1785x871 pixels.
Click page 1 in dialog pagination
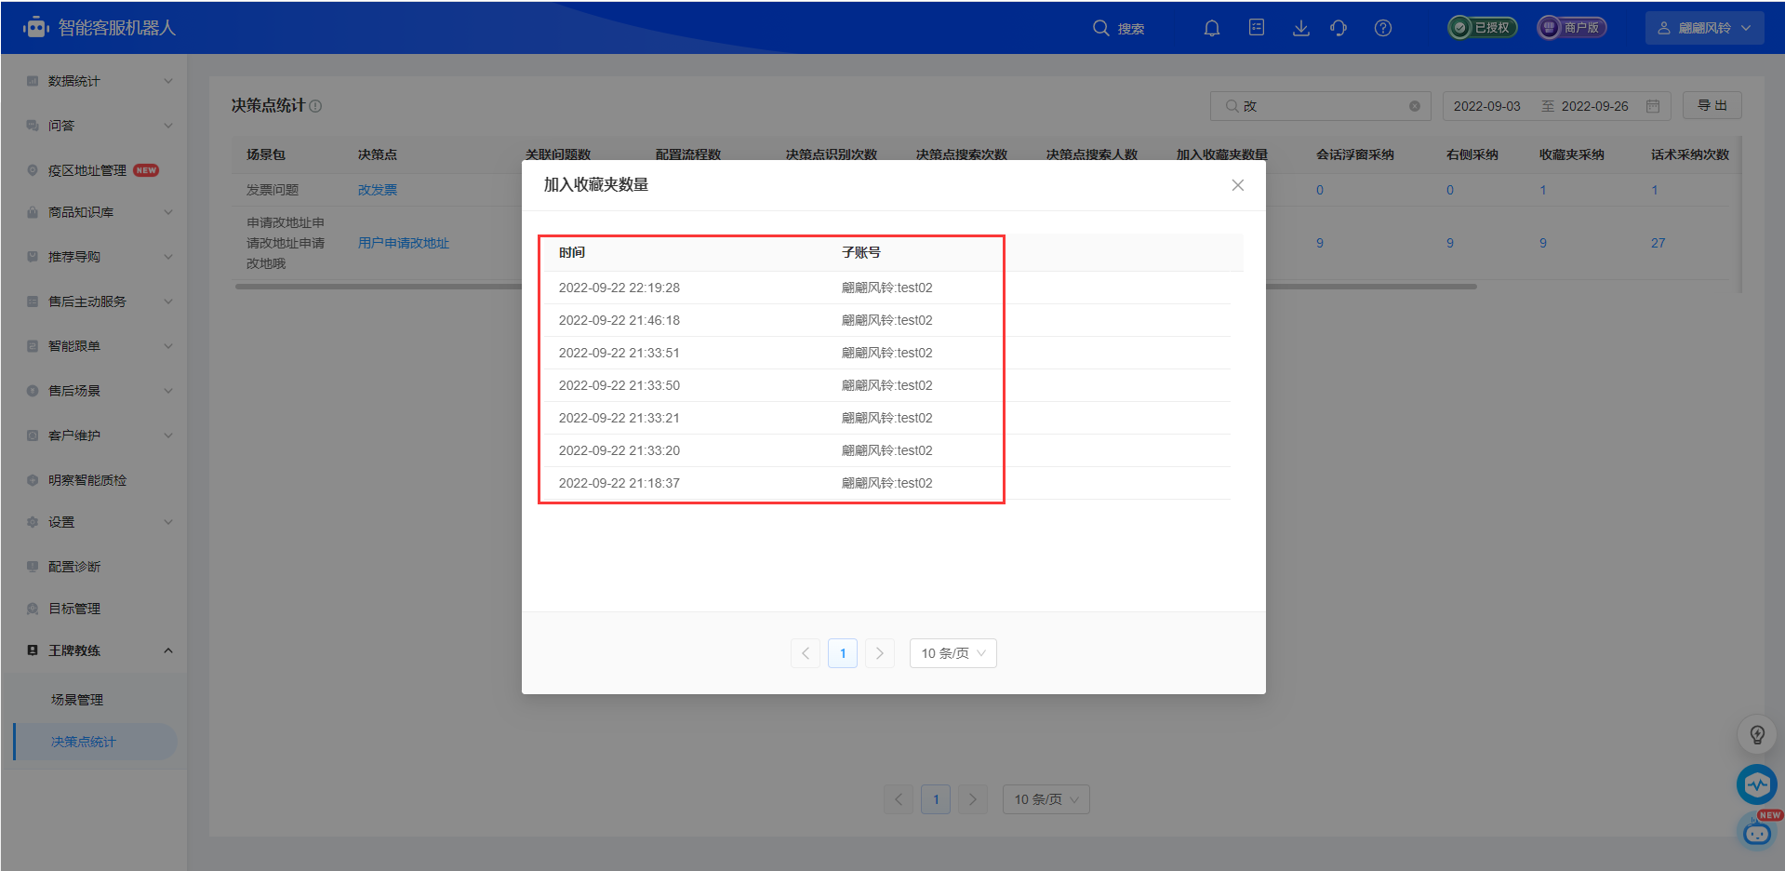click(x=843, y=653)
